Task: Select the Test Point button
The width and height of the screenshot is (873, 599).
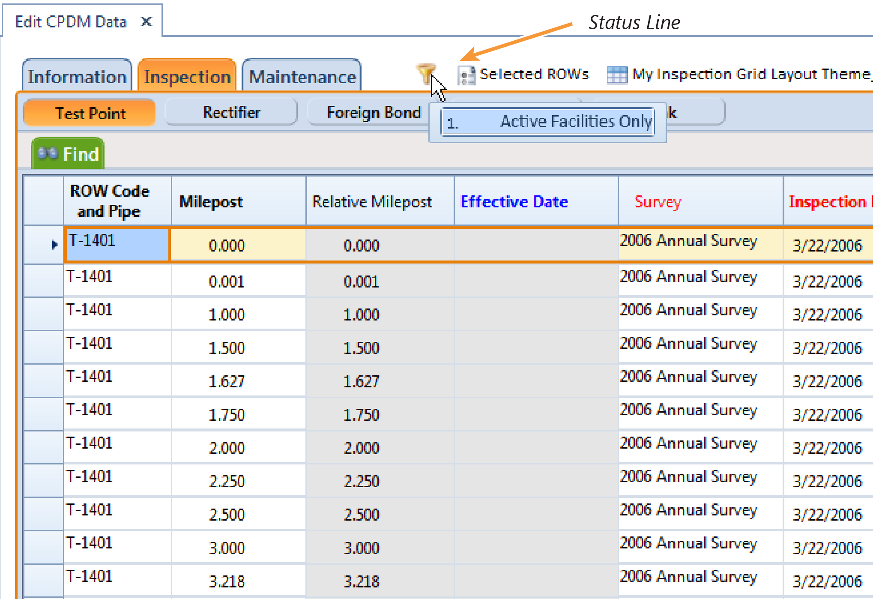Action: [90, 113]
